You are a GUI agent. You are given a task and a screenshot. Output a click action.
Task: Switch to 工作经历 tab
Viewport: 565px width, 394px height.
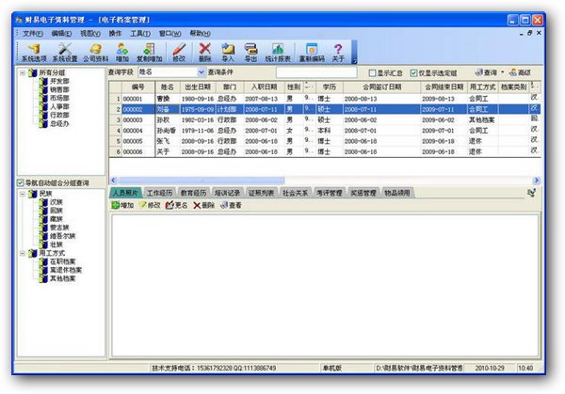pyautogui.click(x=159, y=193)
